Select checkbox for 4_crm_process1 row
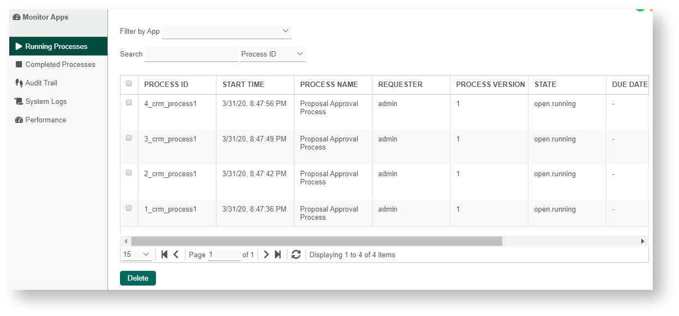The height and width of the screenshot is (316, 679). coord(129,103)
